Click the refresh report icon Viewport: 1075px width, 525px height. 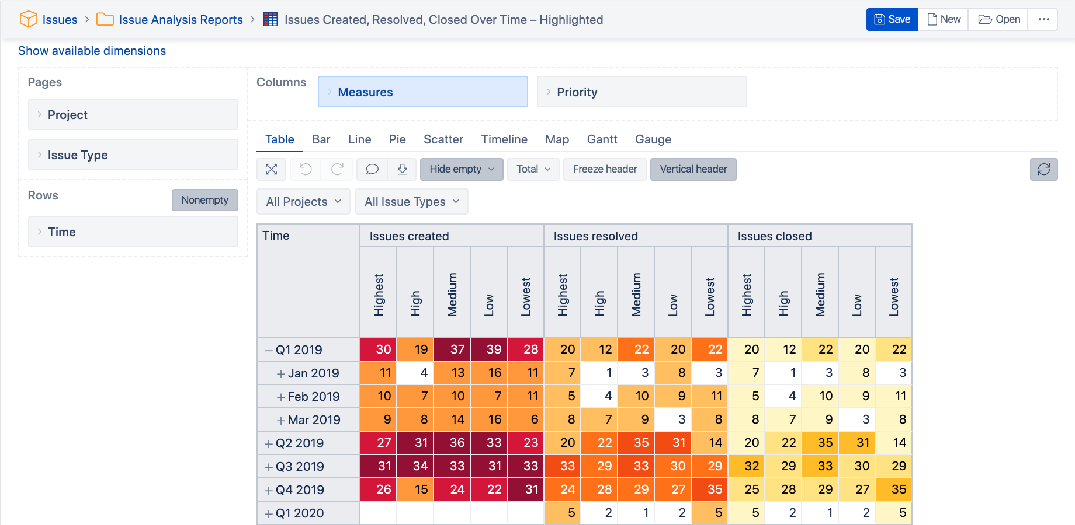pyautogui.click(x=1043, y=169)
